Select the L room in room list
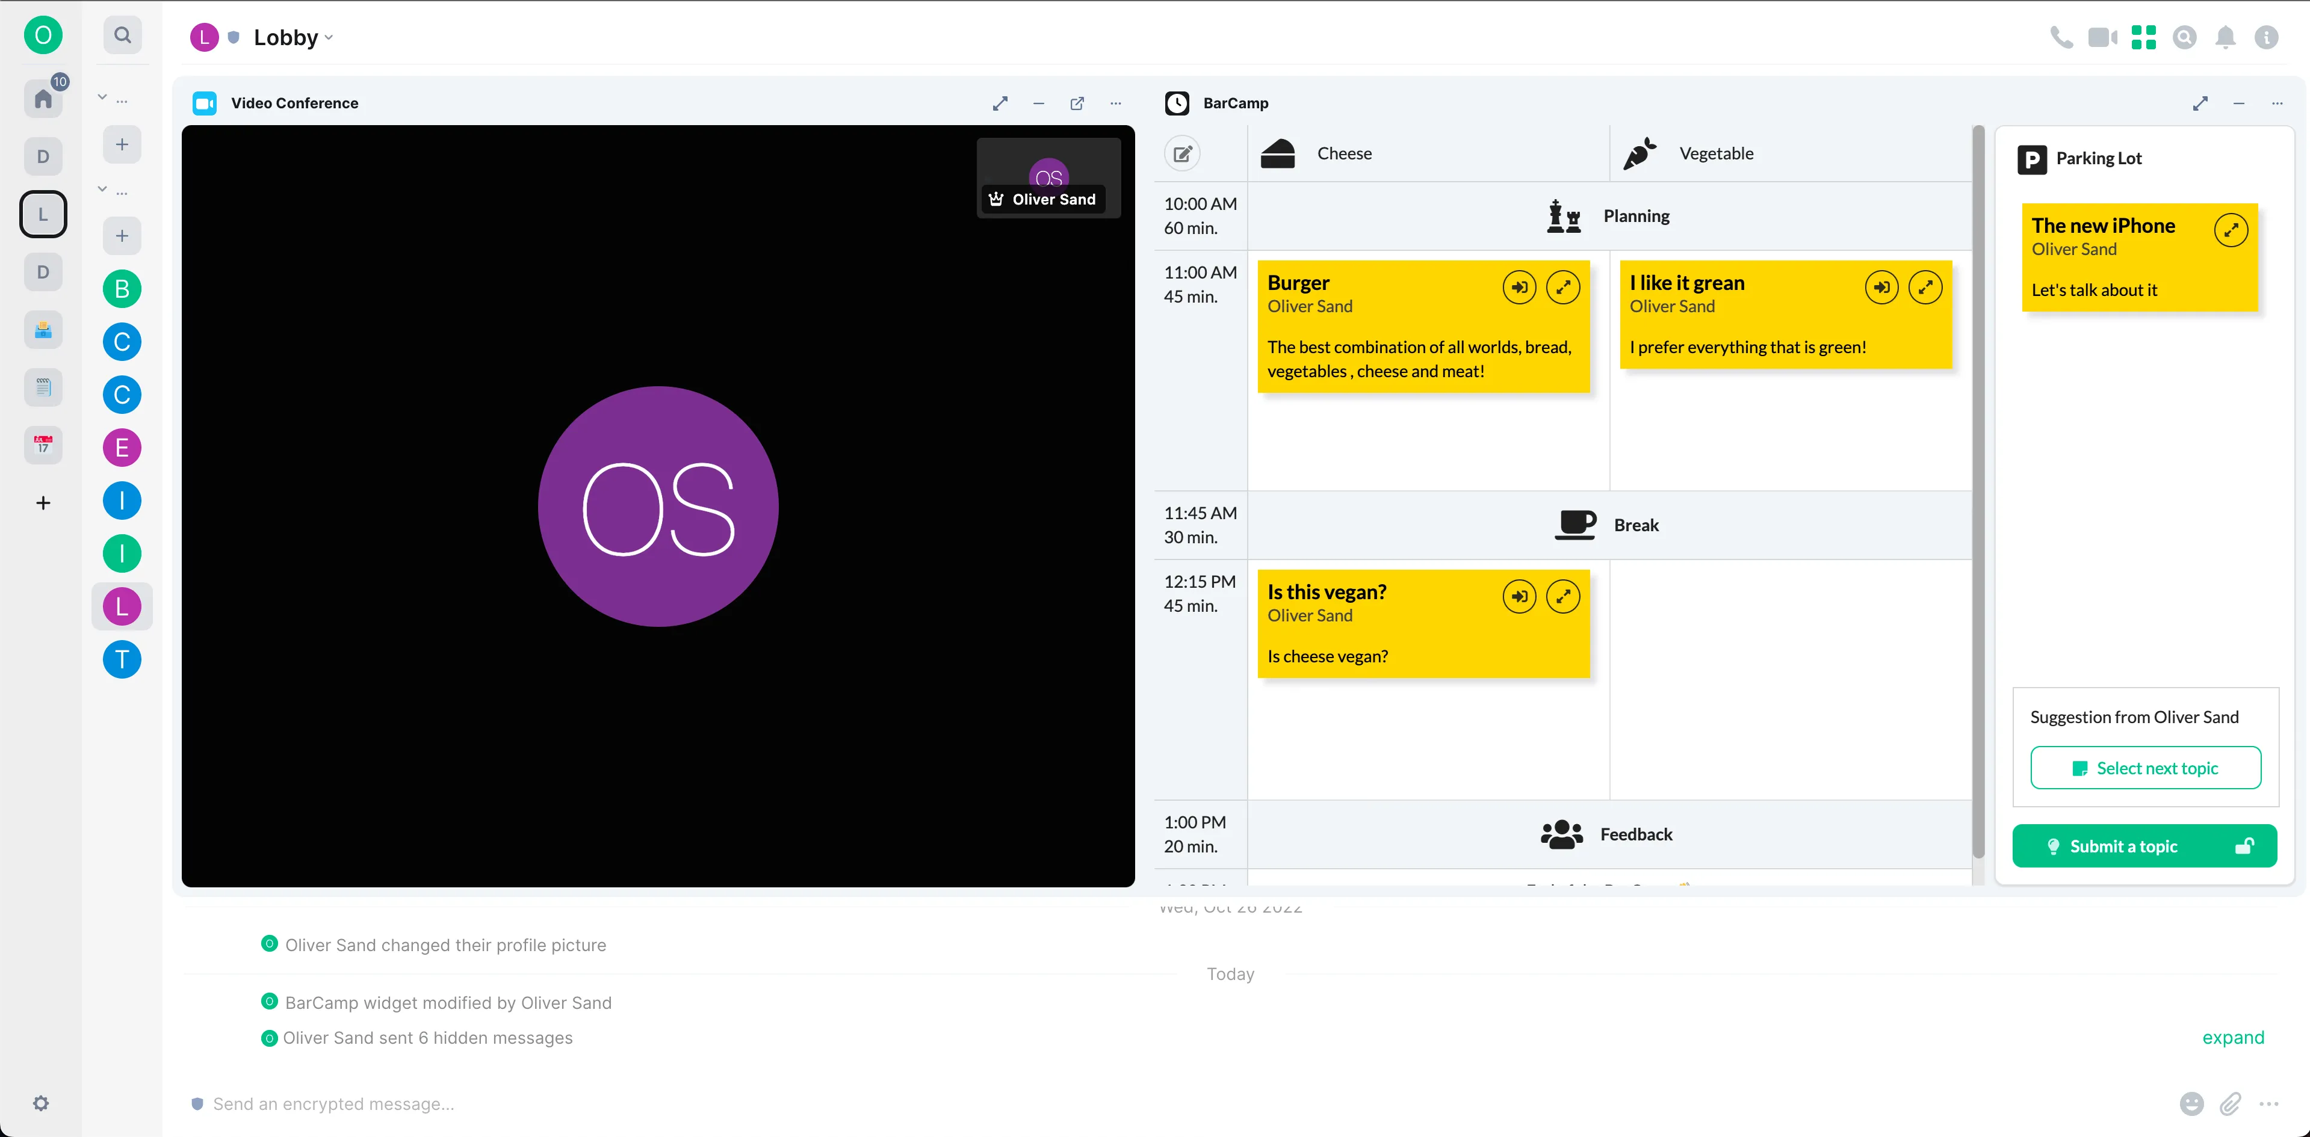Image resolution: width=2310 pixels, height=1137 pixels. 122,606
